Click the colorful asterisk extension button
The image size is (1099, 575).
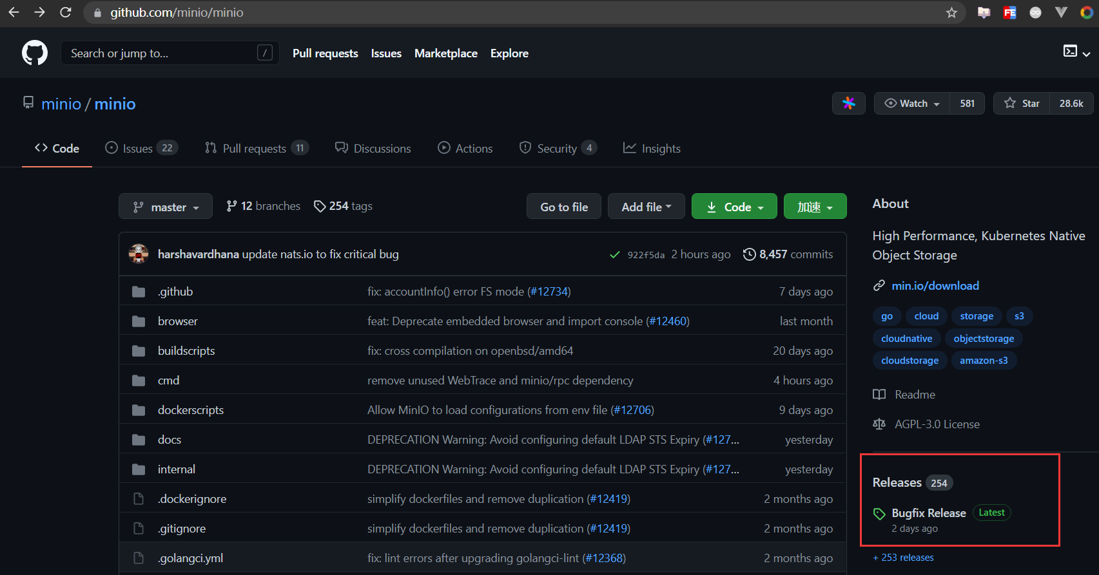(849, 103)
